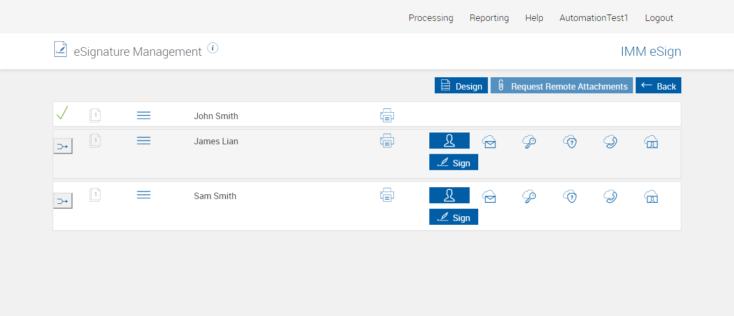This screenshot has width=734, height=316.
Task: Select cloud phone option for Sam Smith
Action: pos(610,196)
